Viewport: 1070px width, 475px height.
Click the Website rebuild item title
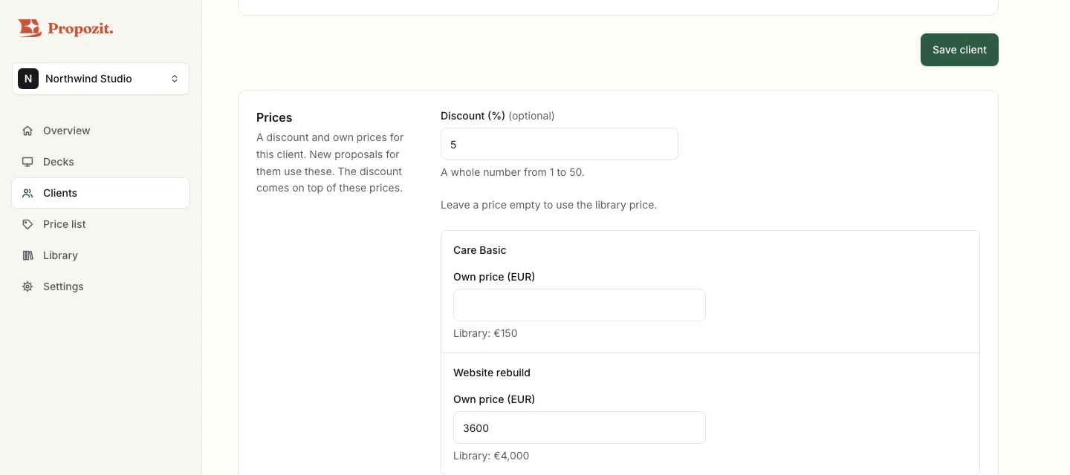[x=492, y=373]
